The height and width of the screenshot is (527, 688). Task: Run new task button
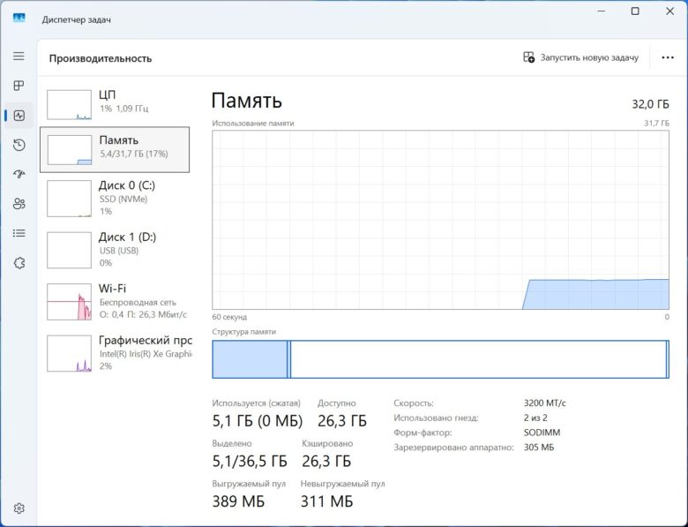(580, 57)
